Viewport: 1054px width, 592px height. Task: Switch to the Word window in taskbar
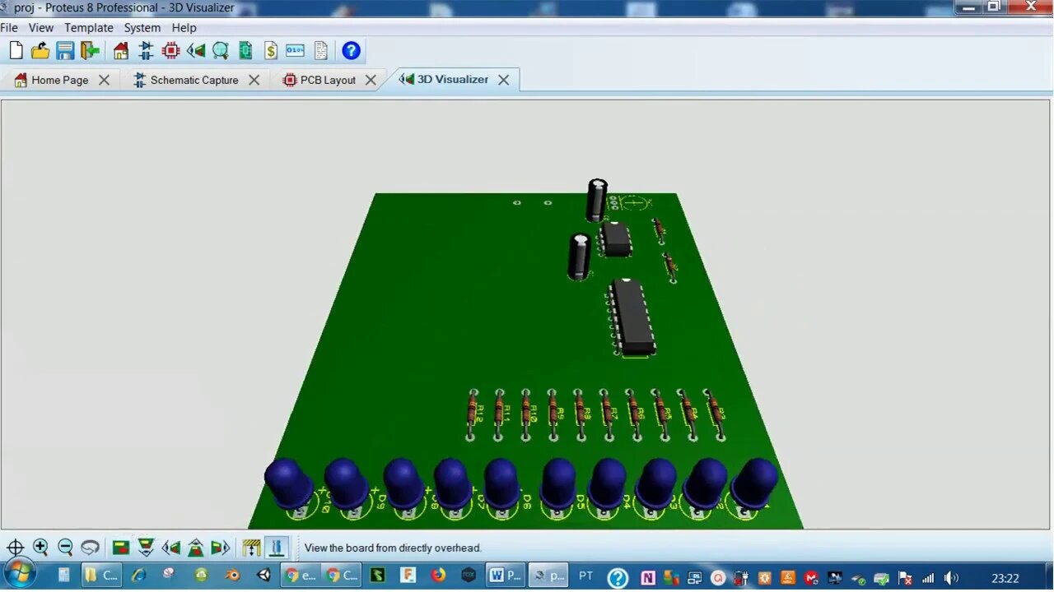click(505, 576)
